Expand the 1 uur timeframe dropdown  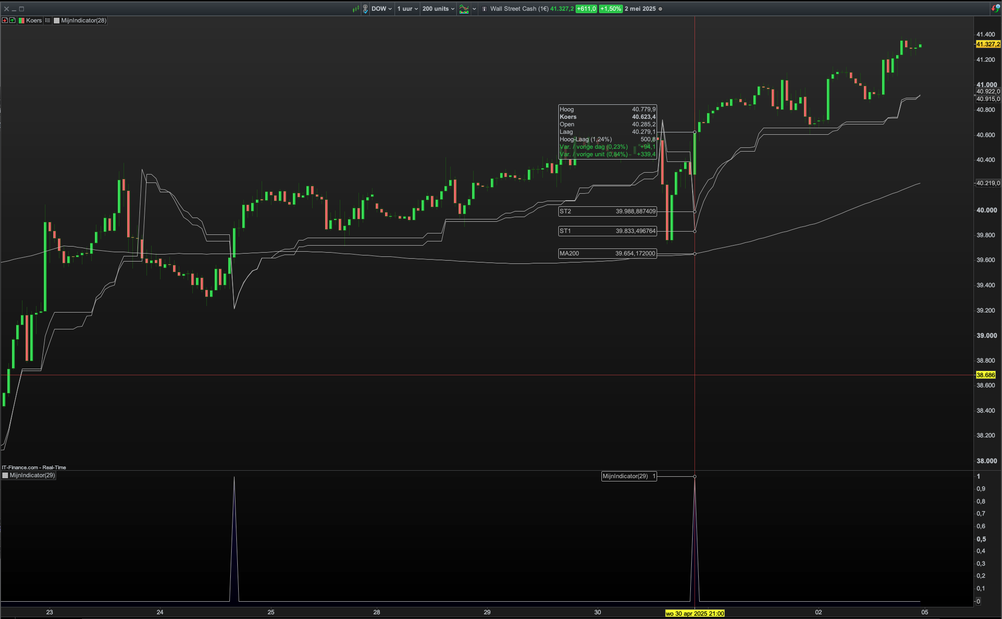coord(407,8)
